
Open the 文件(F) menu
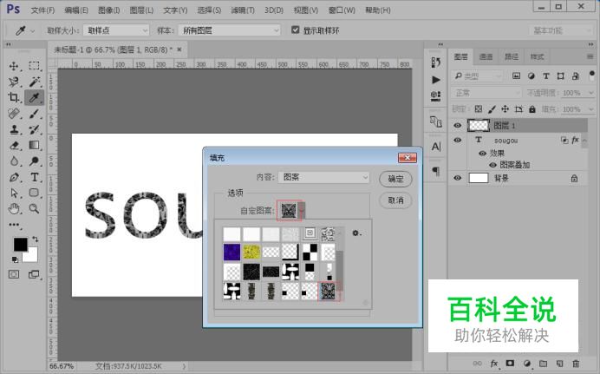click(42, 10)
